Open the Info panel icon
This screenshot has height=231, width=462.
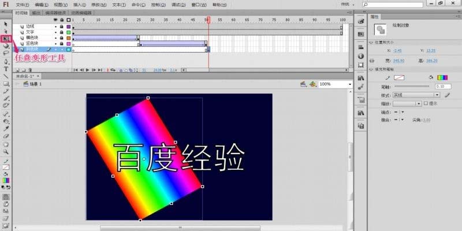[x=360, y=56]
